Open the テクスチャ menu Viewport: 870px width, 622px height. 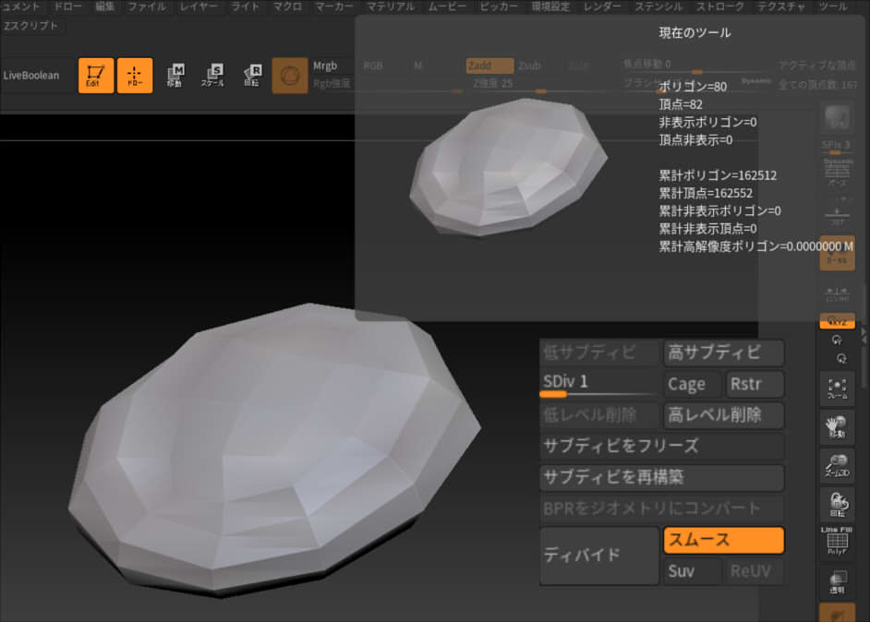(x=780, y=6)
